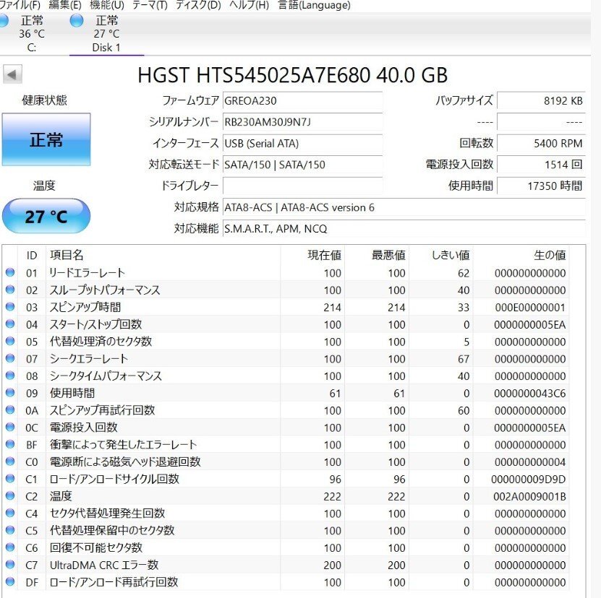Click status dot for DF ロード/アンロード再試行回数
This screenshot has height=598, width=601.
point(10,581)
